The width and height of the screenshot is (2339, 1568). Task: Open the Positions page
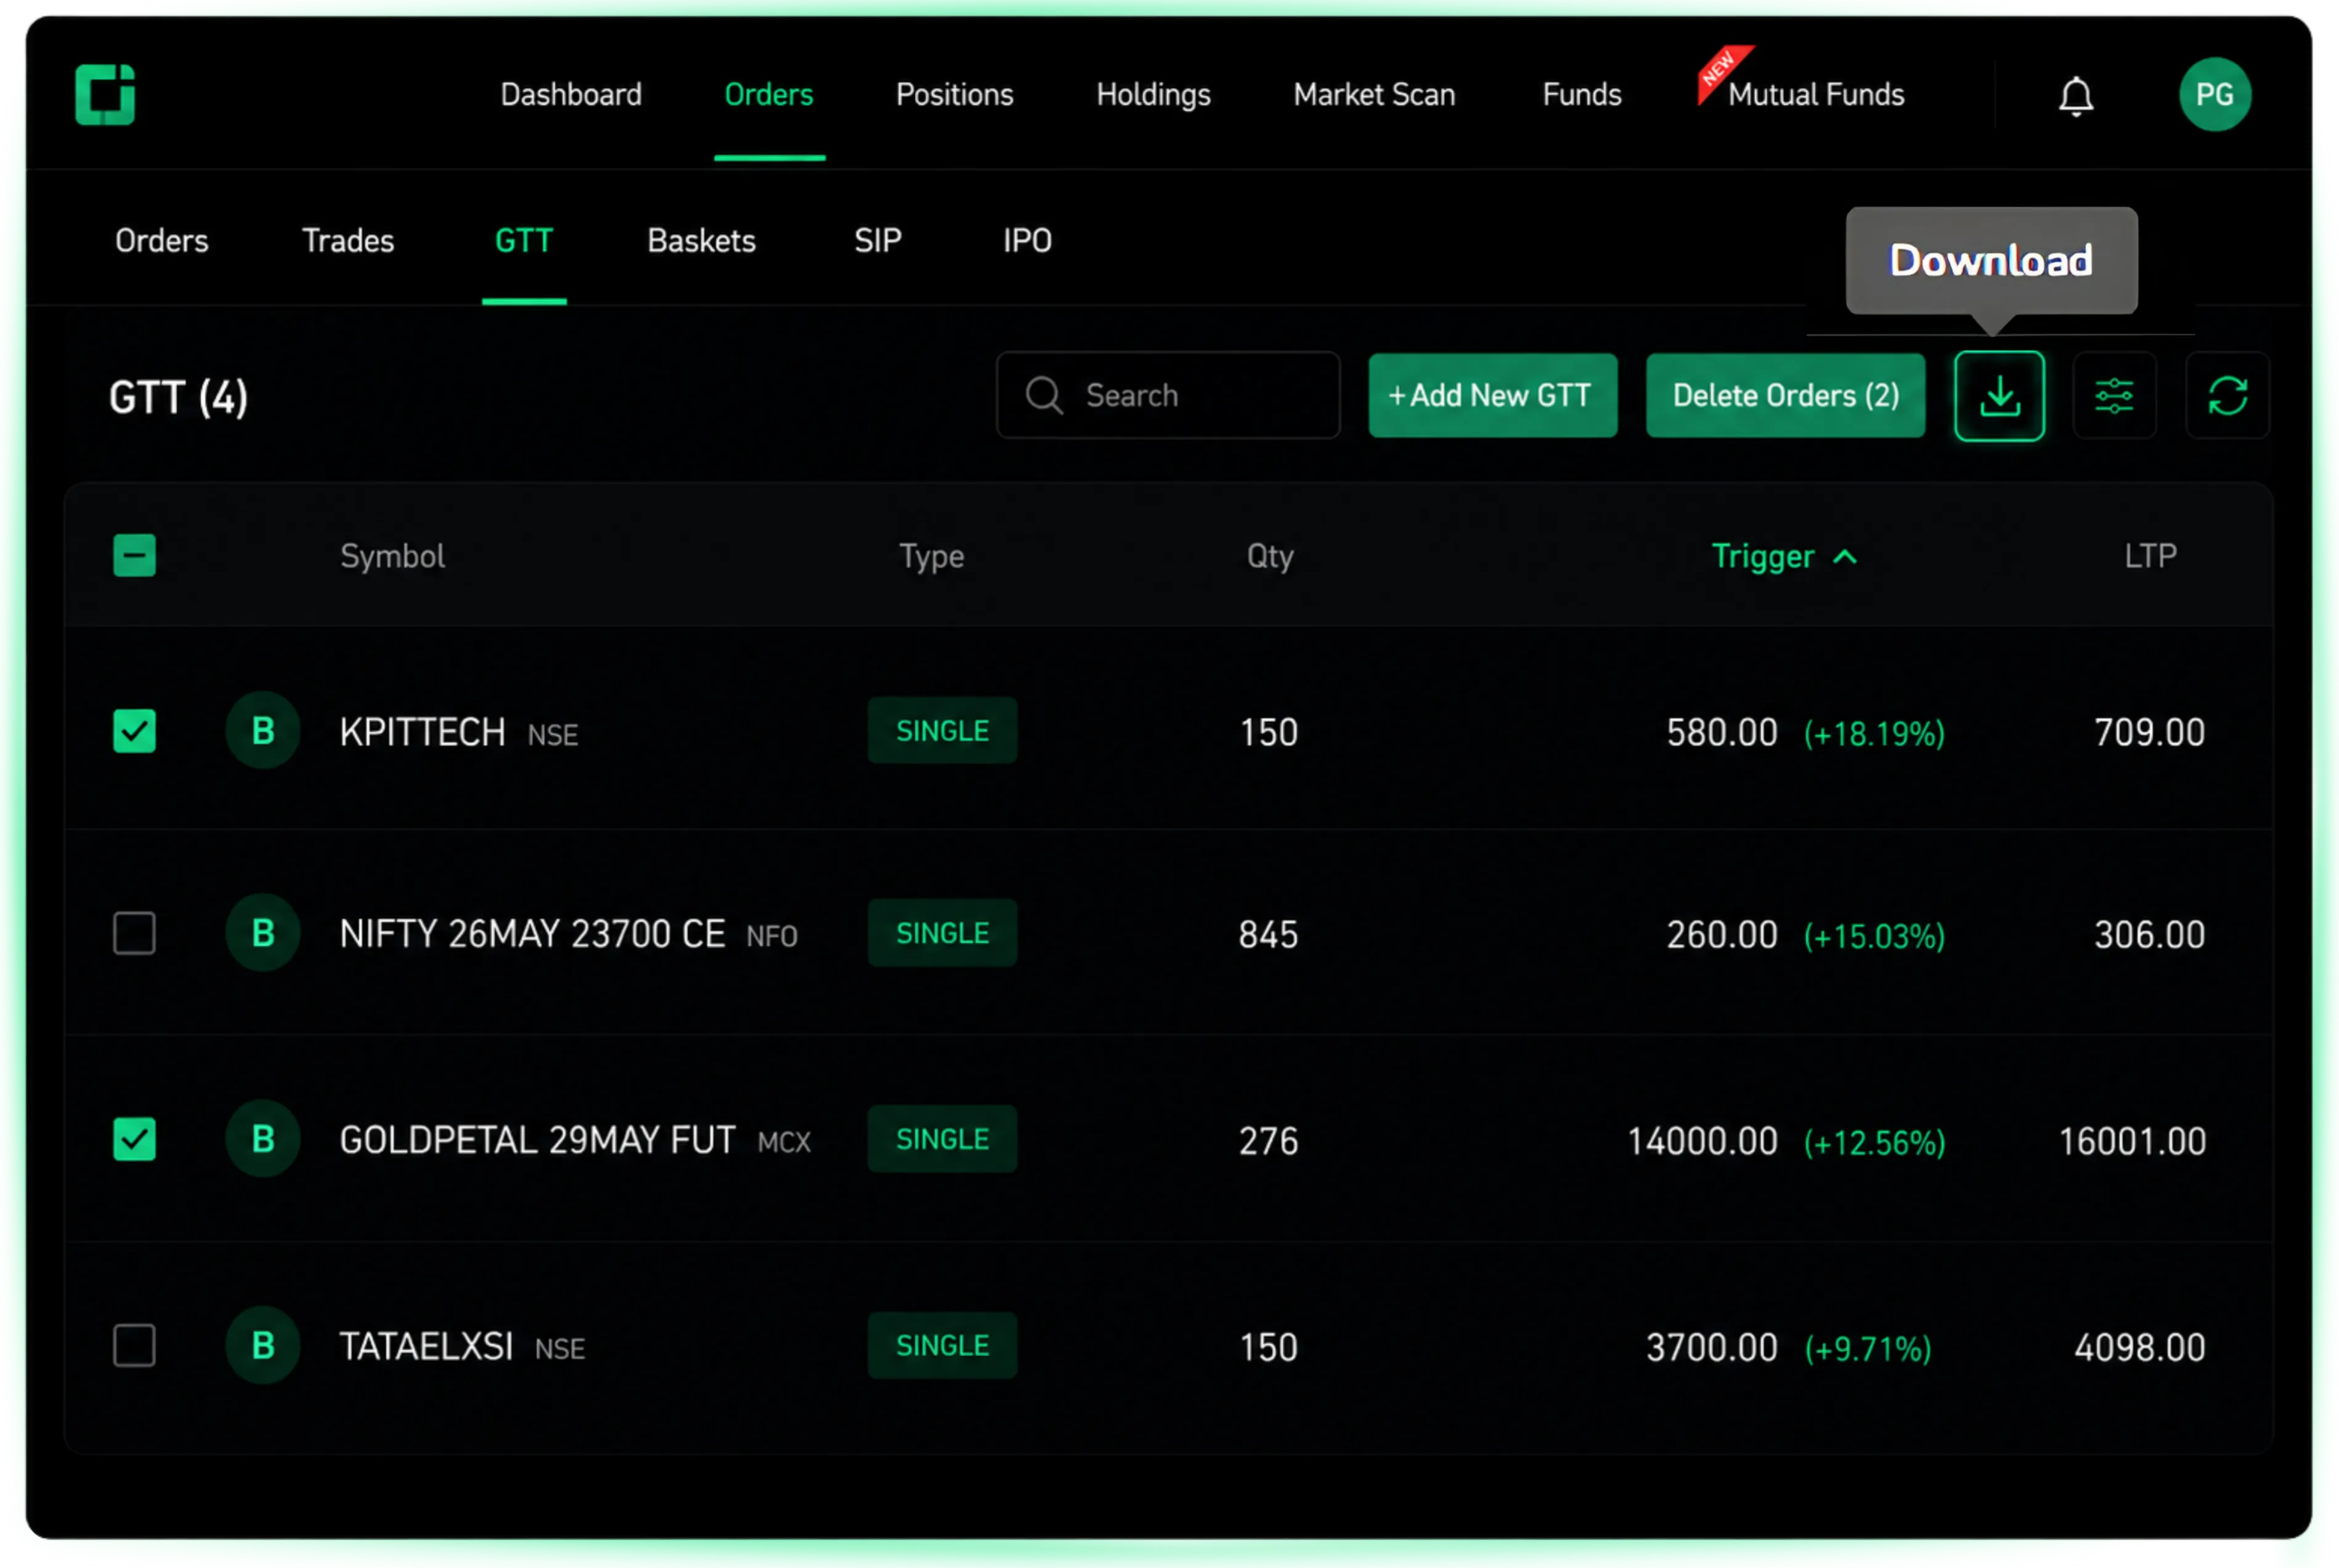coord(955,95)
